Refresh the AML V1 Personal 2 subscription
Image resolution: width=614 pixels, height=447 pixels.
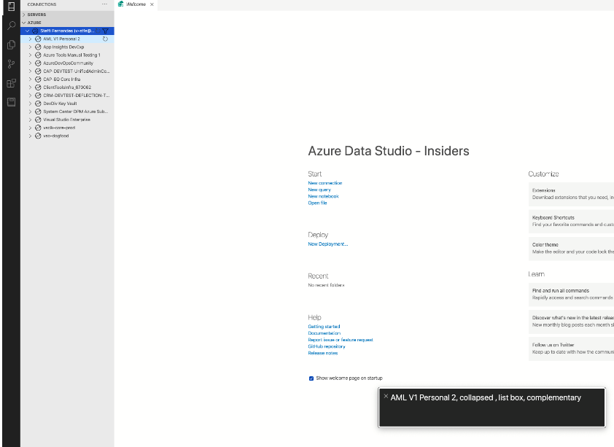click(x=105, y=39)
